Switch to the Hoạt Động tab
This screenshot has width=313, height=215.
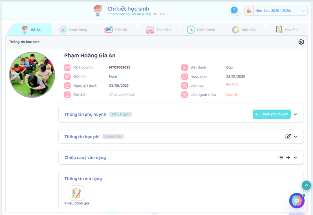point(73,30)
